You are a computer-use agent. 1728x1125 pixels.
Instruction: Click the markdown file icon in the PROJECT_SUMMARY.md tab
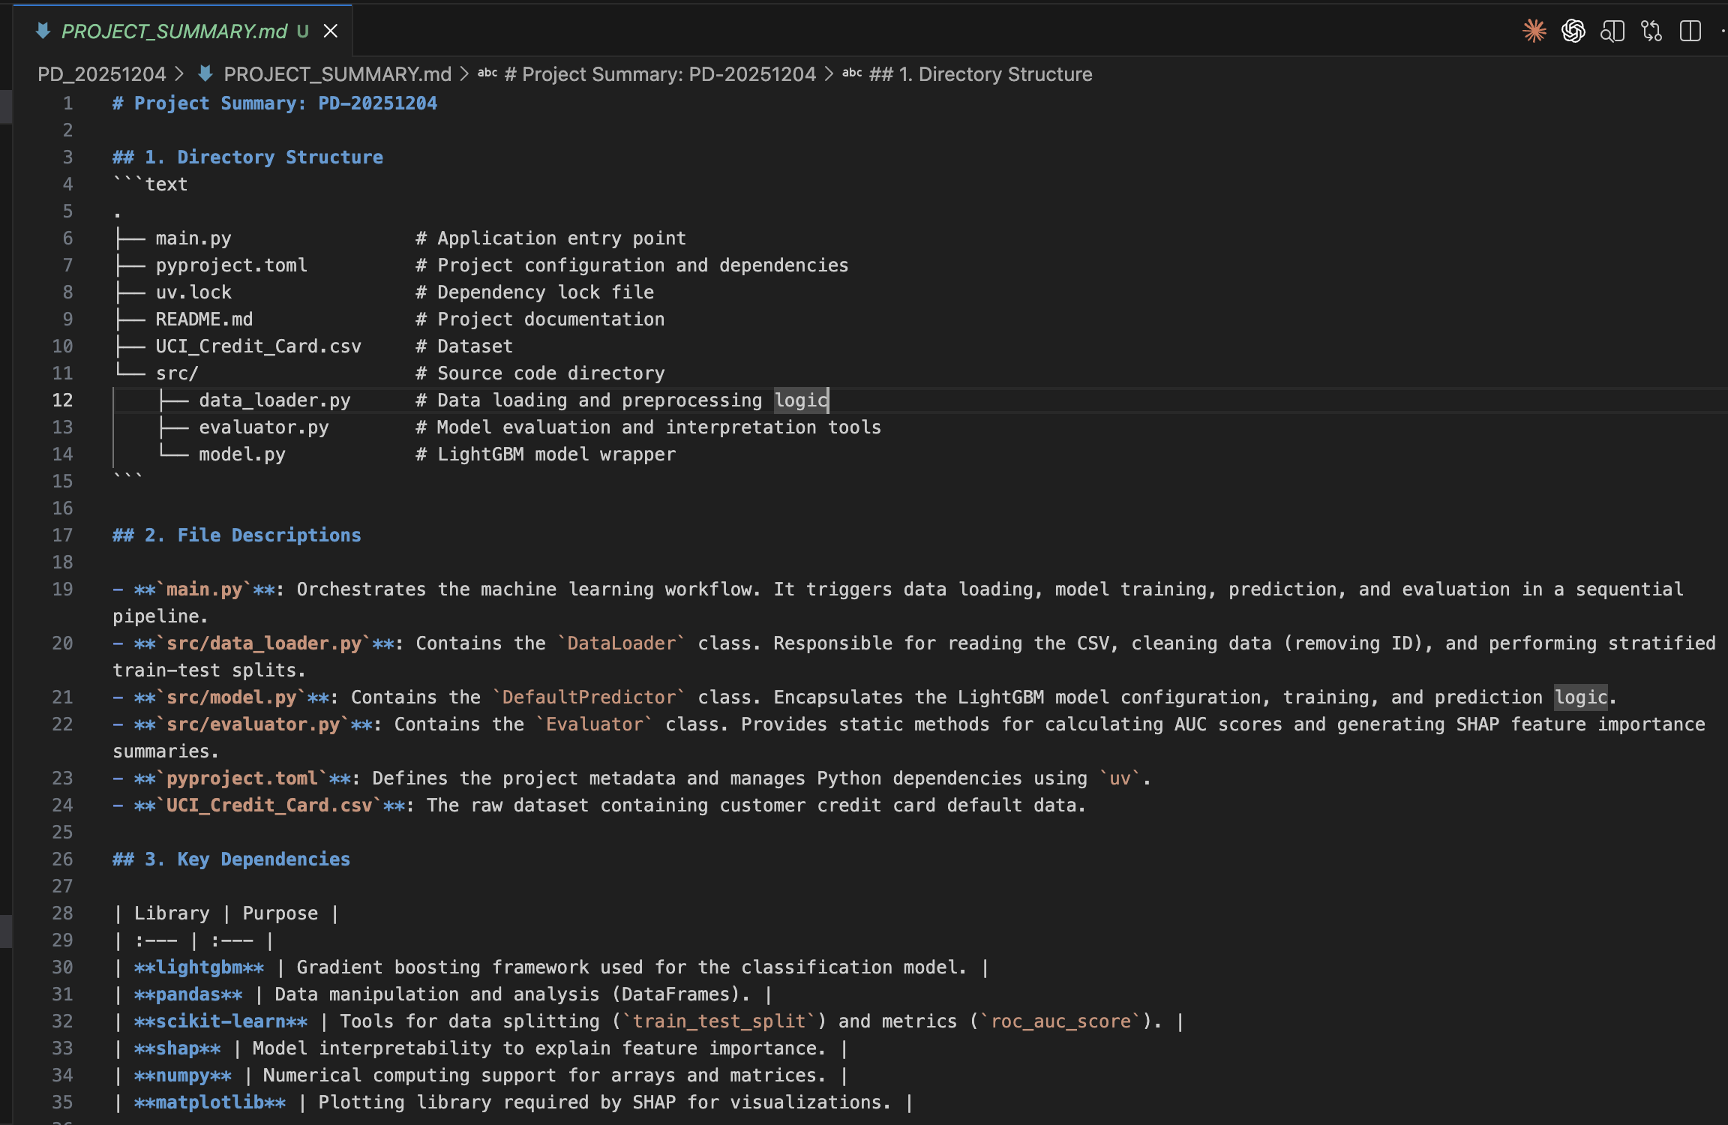[x=43, y=31]
